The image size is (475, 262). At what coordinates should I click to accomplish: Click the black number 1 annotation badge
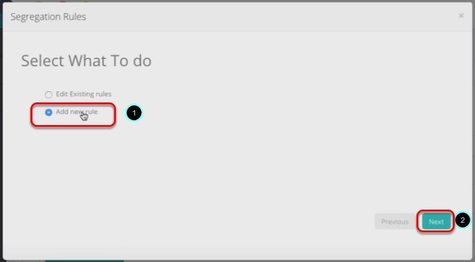[134, 113]
